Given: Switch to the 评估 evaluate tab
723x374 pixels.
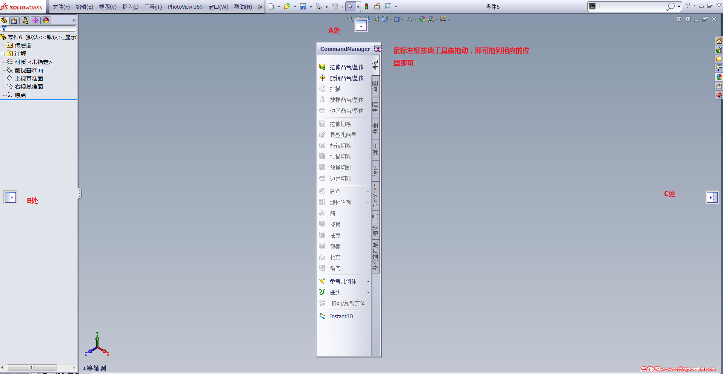Looking at the screenshot, I should (375, 171).
